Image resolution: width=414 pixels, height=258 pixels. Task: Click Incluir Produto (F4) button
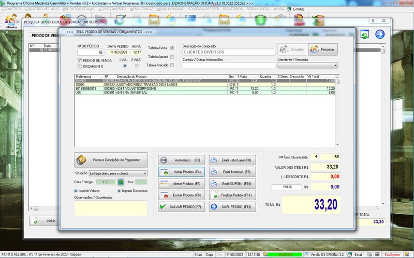click(x=182, y=171)
